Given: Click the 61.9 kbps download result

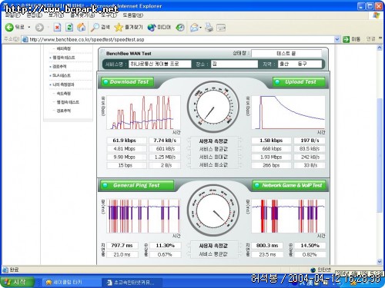Looking at the screenshot, I should [127, 141].
